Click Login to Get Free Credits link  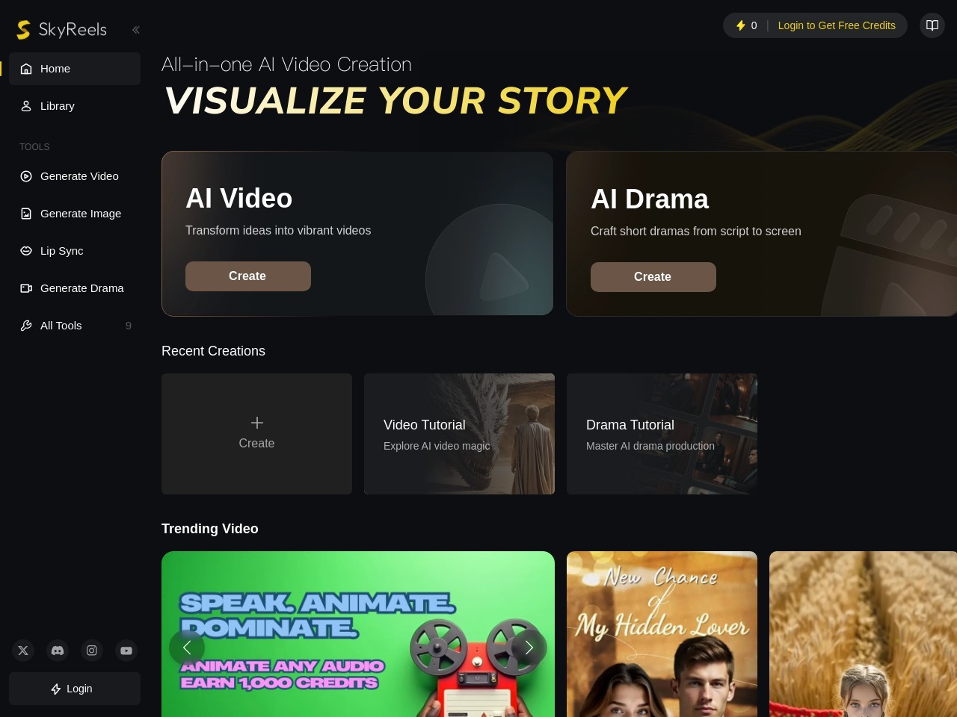click(x=837, y=25)
